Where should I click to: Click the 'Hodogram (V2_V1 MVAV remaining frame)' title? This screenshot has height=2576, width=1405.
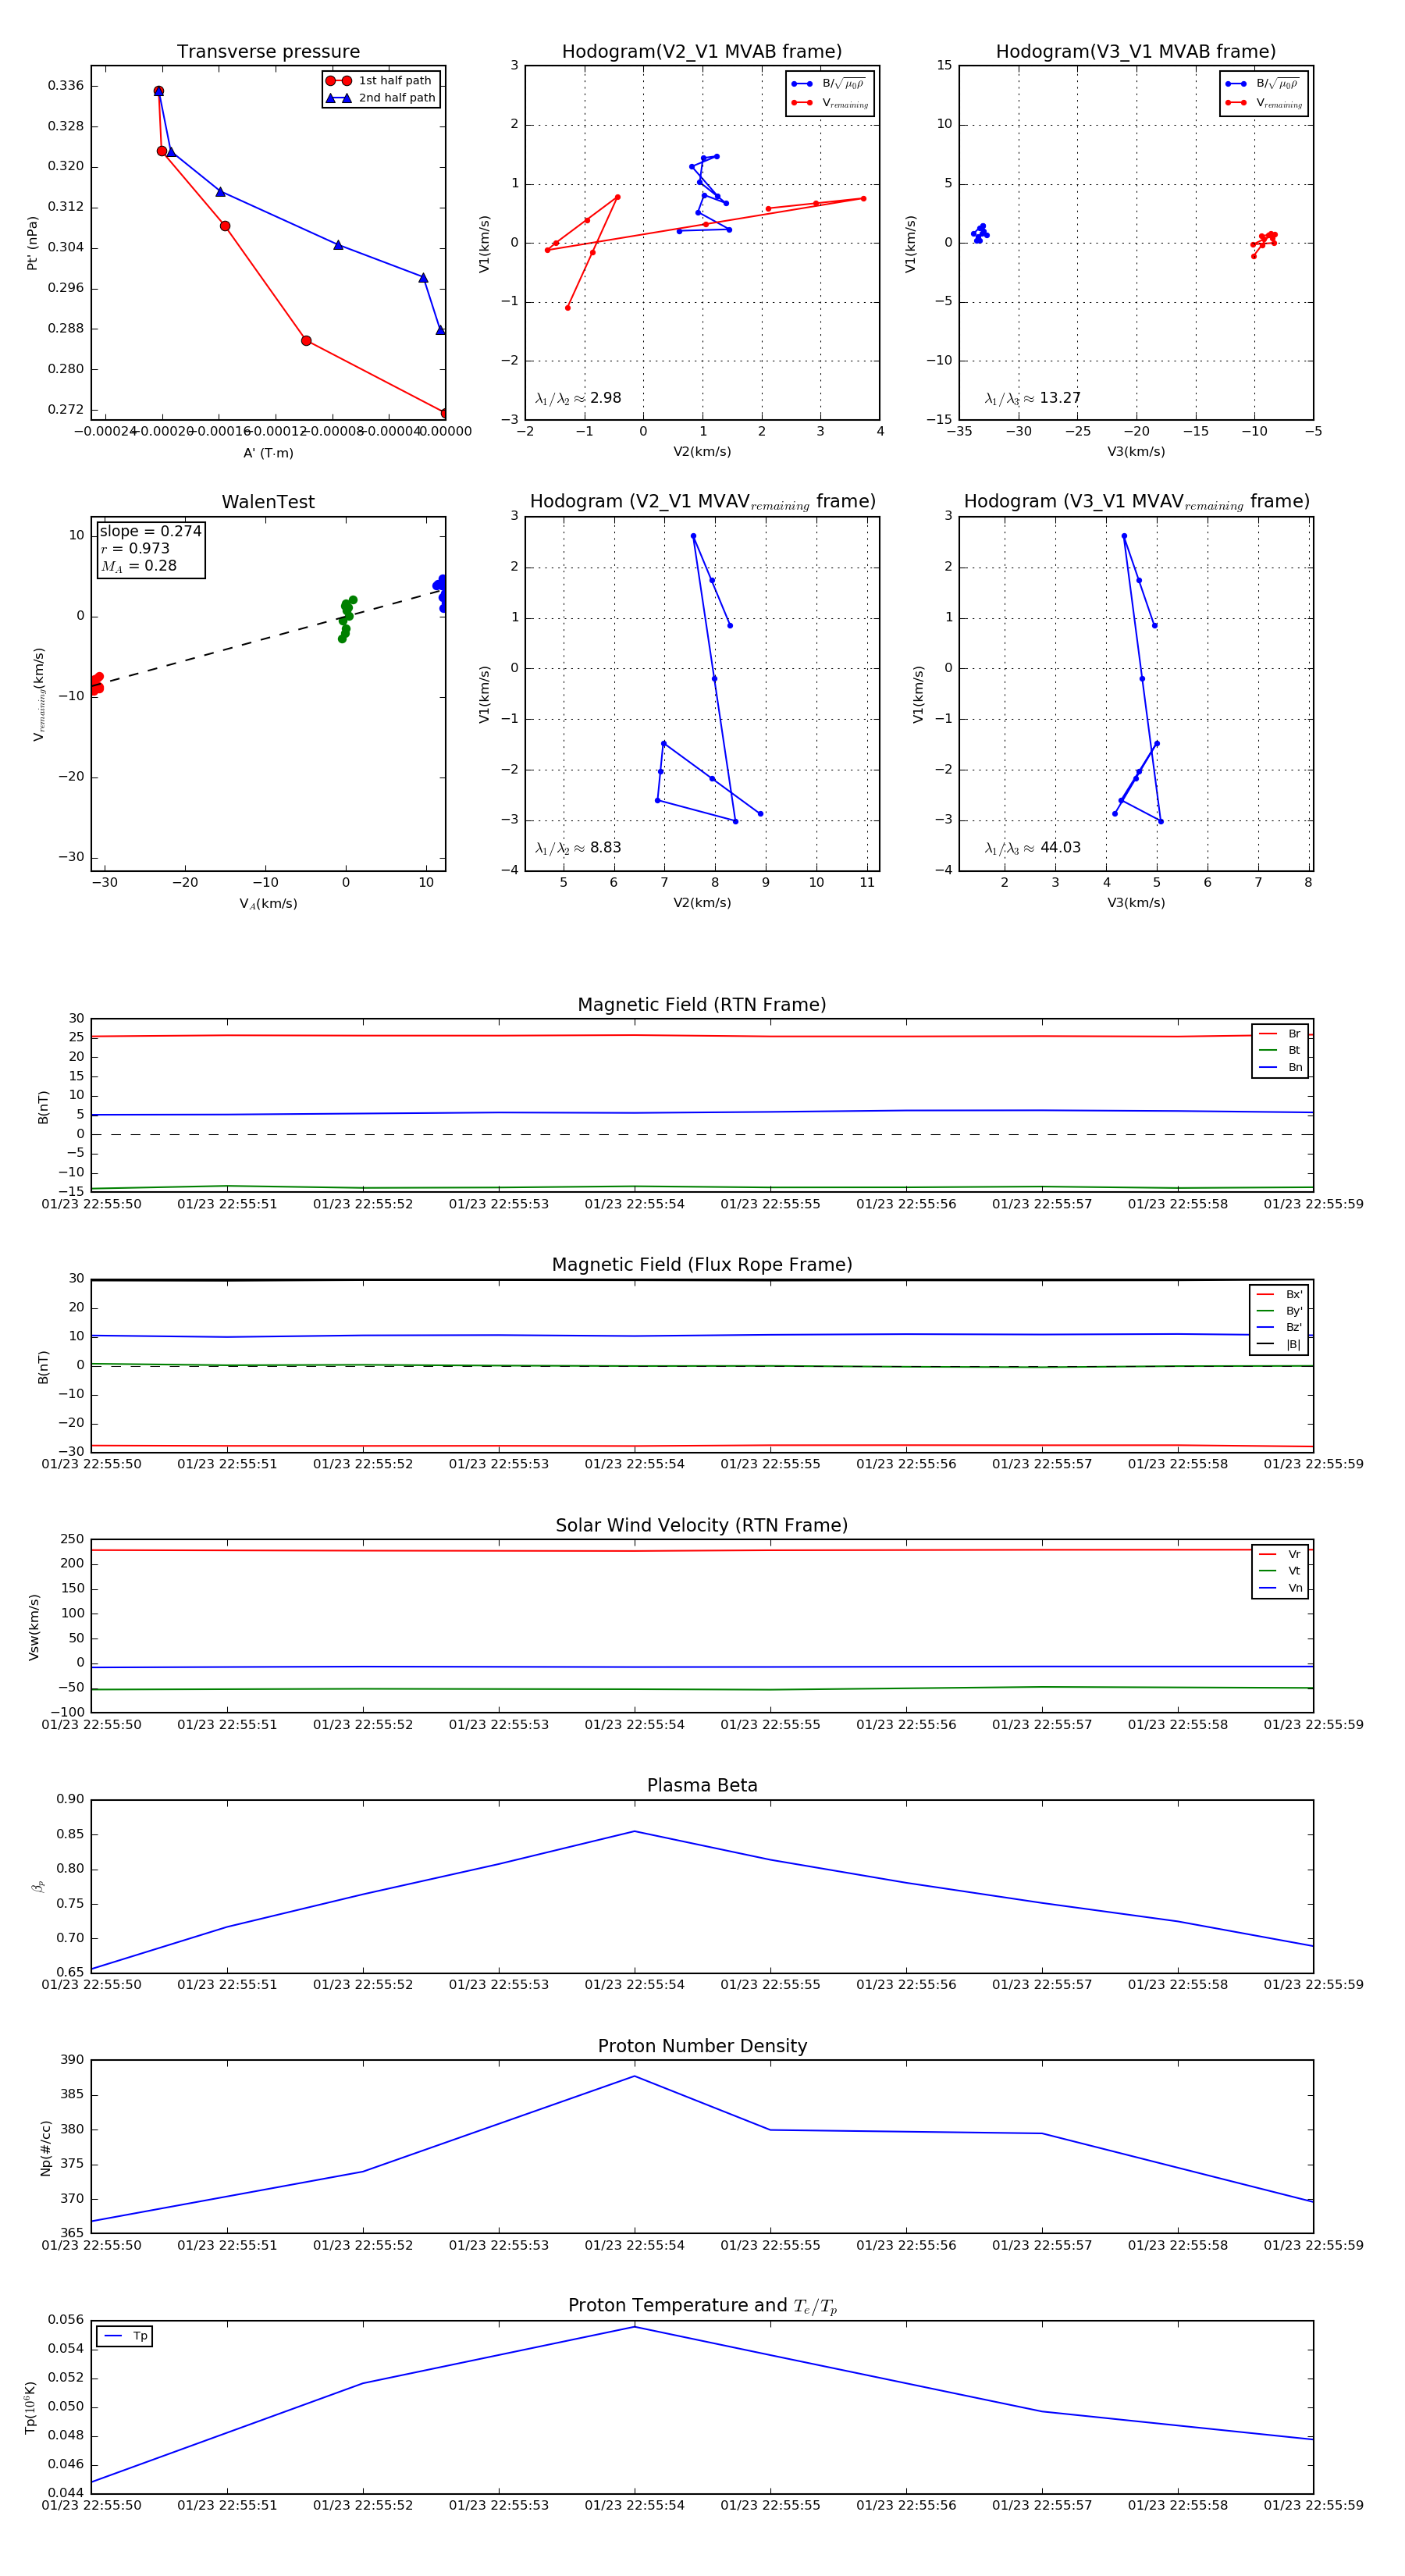(x=702, y=502)
